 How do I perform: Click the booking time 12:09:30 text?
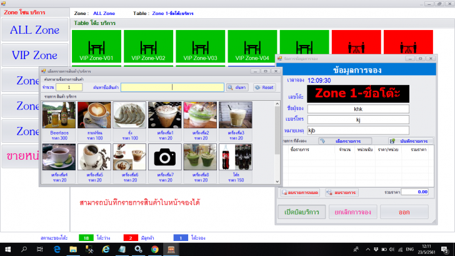click(x=319, y=81)
